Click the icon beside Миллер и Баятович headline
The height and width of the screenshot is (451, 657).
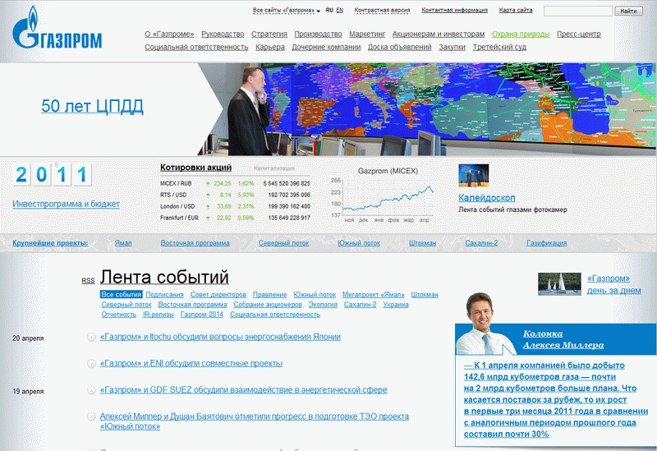tap(91, 416)
